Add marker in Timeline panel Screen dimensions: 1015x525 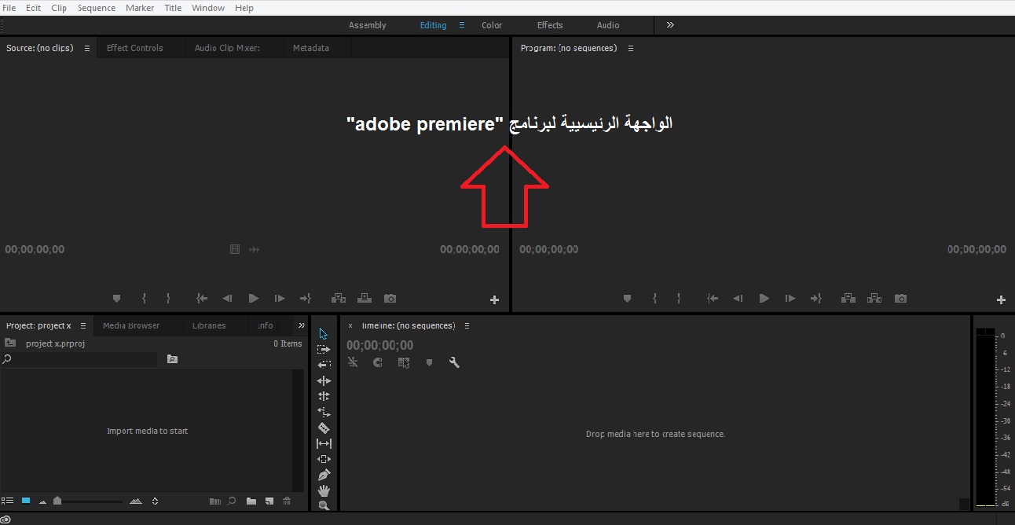click(x=429, y=362)
